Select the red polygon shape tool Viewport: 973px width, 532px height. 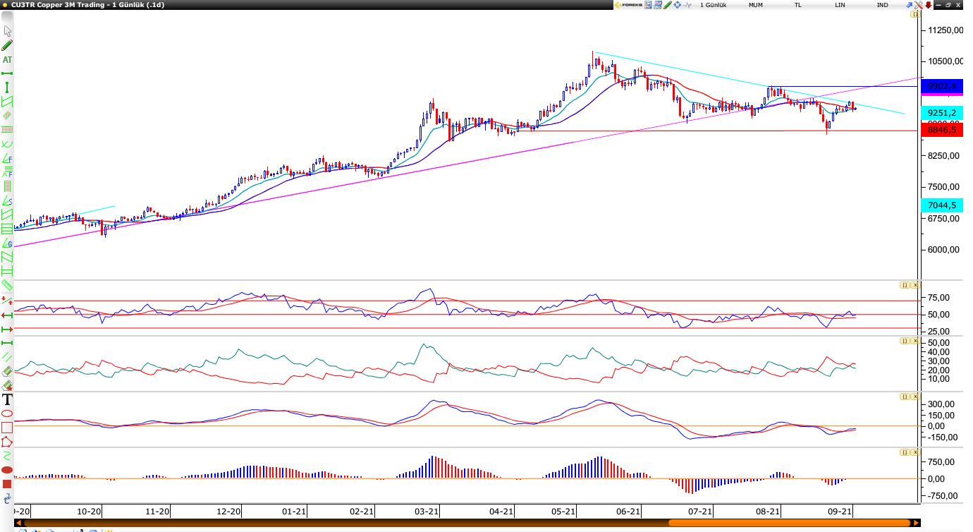pyautogui.click(x=8, y=442)
